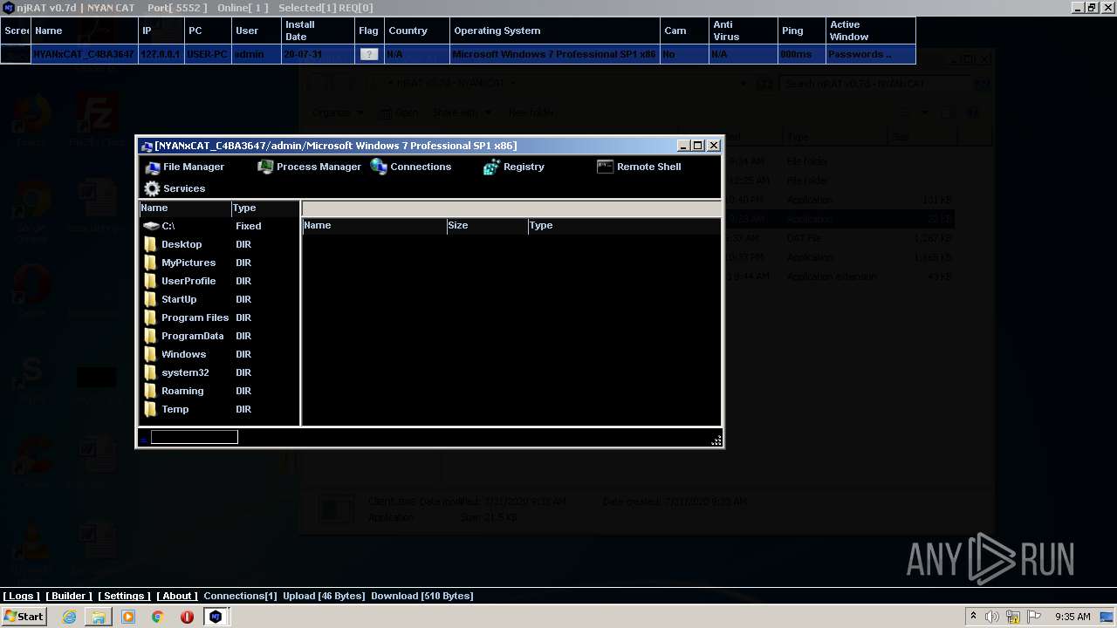Click the Windows Explorer taskbar icon
1117x628 pixels.
(x=99, y=617)
